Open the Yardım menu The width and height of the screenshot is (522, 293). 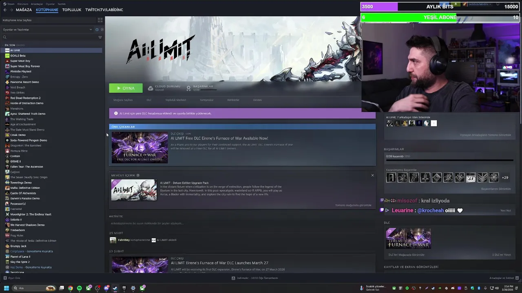[x=61, y=4]
